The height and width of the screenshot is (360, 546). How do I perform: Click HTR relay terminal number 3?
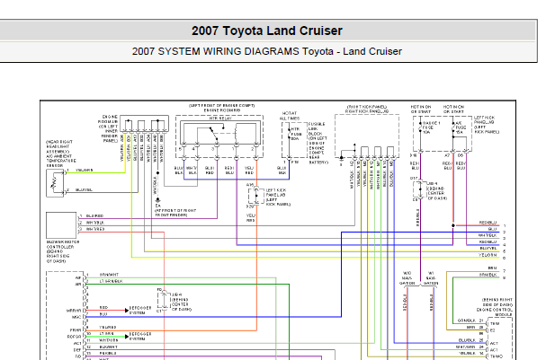[213, 149]
